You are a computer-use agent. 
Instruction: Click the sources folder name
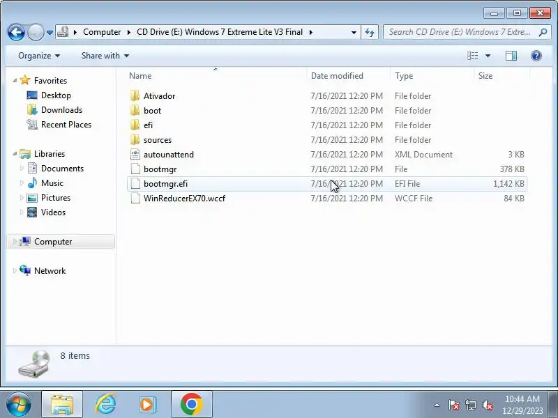coord(158,140)
